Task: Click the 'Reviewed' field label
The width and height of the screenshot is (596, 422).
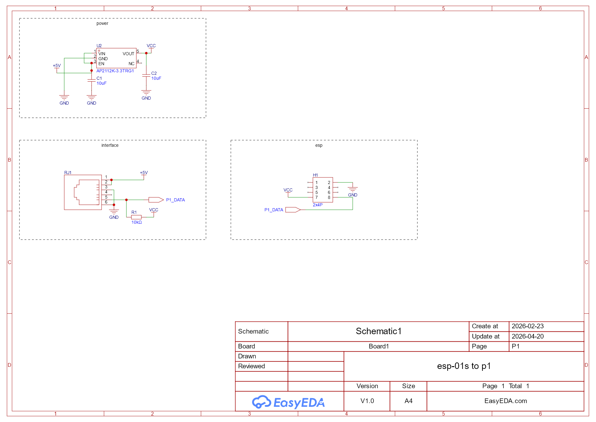Action: (x=251, y=366)
